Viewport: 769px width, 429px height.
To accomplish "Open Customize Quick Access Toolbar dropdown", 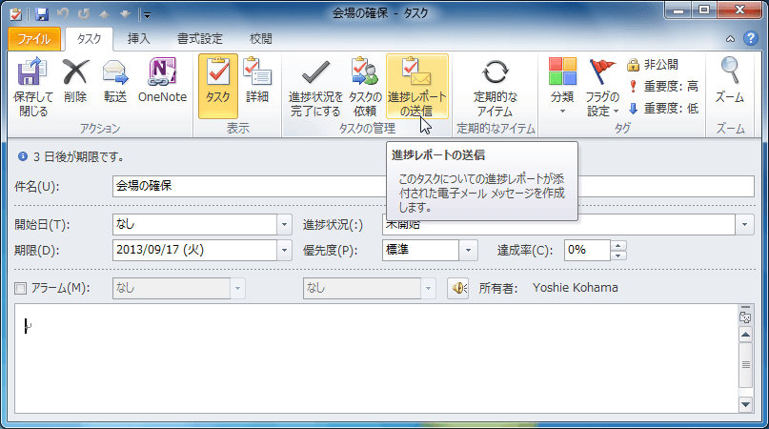I will [147, 15].
